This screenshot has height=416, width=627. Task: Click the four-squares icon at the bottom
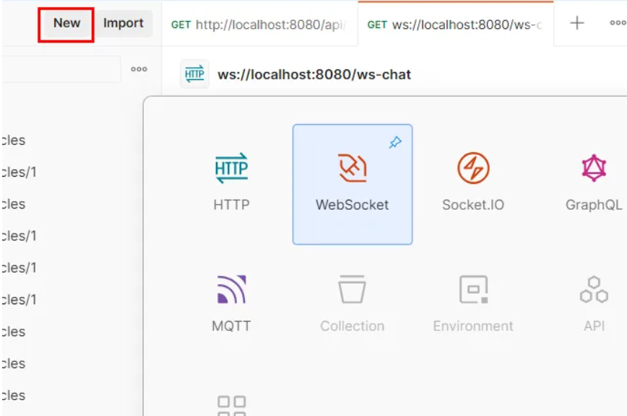[232, 405]
